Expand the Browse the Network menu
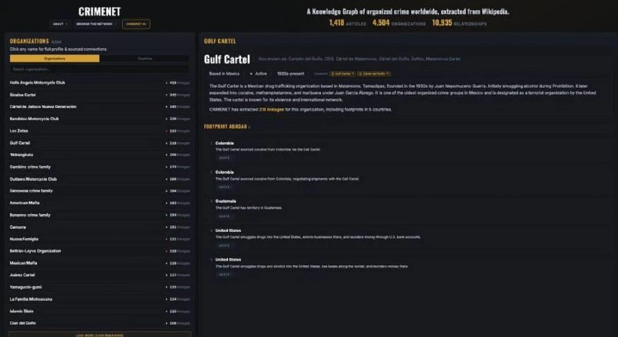 [96, 24]
